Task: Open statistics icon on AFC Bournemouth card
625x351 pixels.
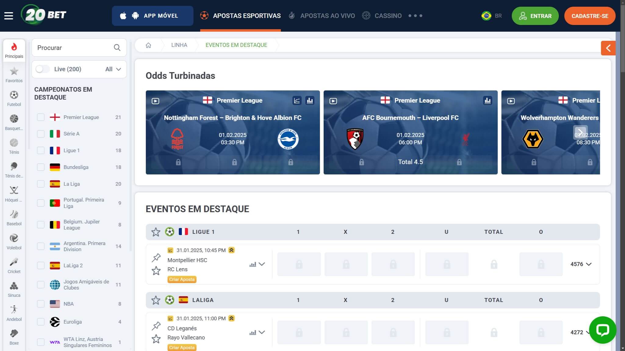Action: coord(487,100)
